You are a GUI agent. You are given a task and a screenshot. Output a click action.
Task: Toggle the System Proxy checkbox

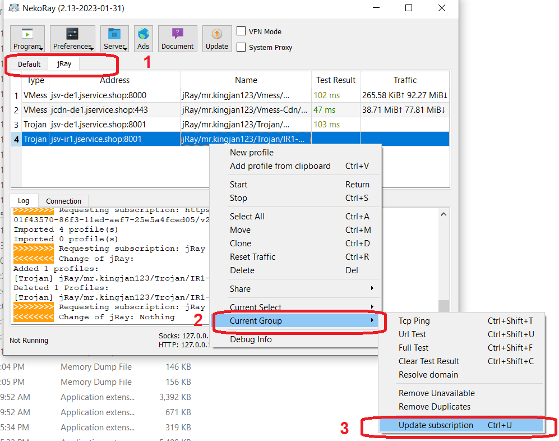[242, 47]
